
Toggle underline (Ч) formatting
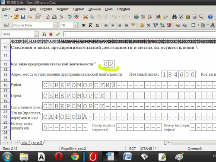click(97, 25)
